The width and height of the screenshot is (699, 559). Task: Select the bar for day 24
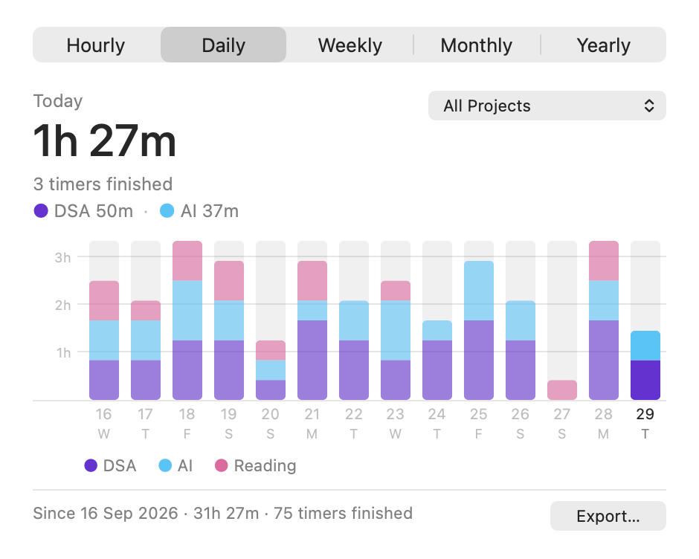[x=437, y=361]
